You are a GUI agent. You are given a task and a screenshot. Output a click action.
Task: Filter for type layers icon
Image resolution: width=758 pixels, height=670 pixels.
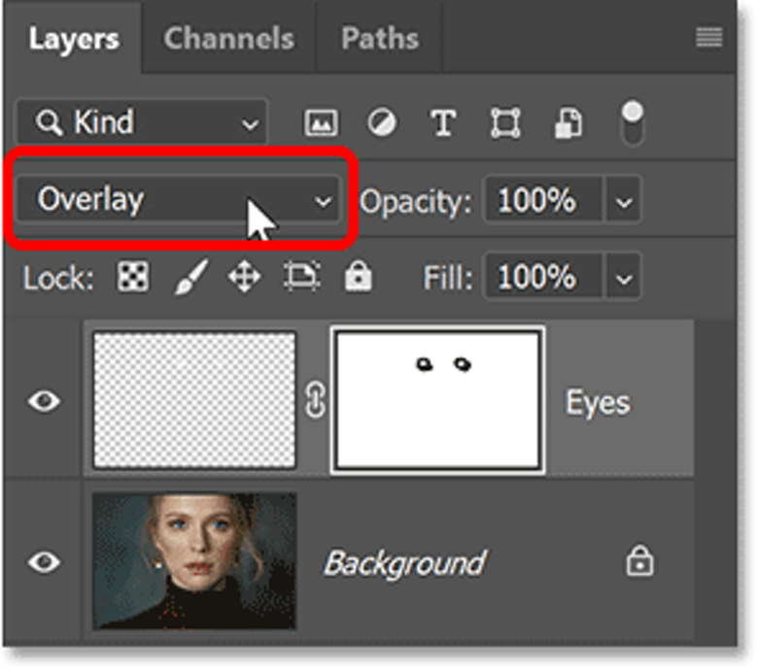tap(443, 122)
